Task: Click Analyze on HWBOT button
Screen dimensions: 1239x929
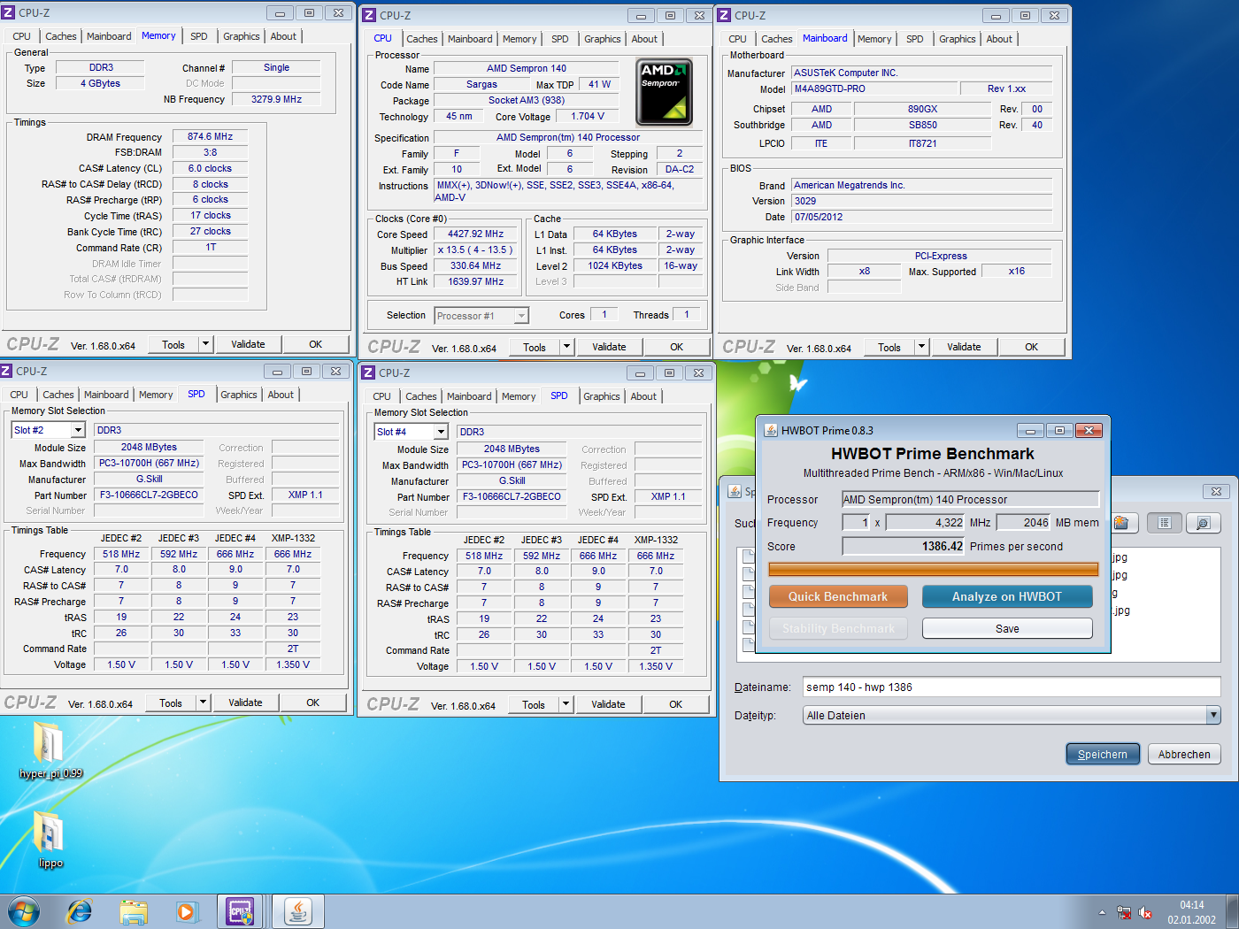Action: [1007, 596]
